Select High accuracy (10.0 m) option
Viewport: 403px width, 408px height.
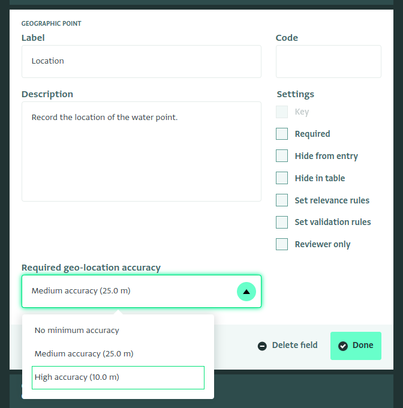118,377
